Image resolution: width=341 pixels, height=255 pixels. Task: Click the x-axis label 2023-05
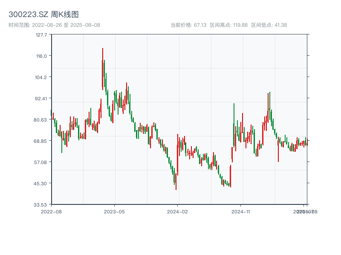(114, 212)
